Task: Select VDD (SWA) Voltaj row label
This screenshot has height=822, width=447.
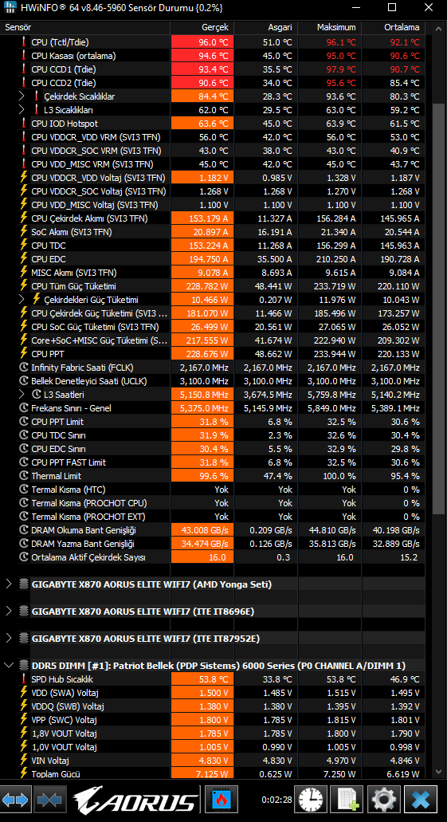Action: pos(65,693)
